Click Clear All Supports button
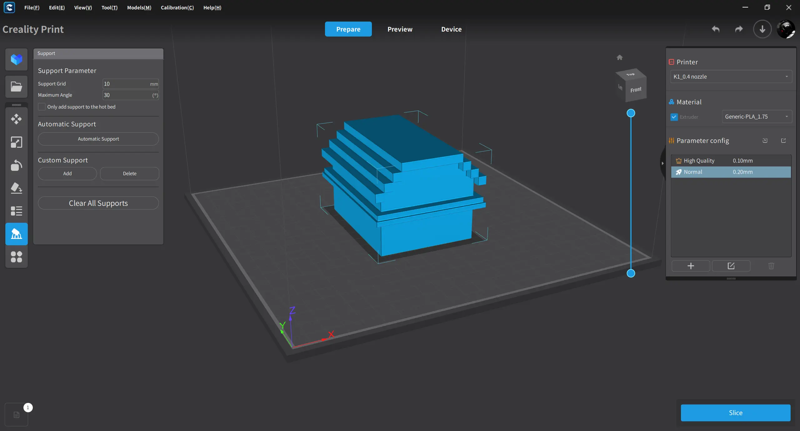This screenshot has width=800, height=431. [x=98, y=203]
